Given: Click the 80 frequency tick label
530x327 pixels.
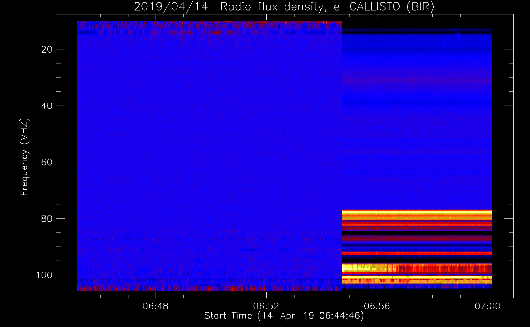Looking at the screenshot, I should coord(47,219).
